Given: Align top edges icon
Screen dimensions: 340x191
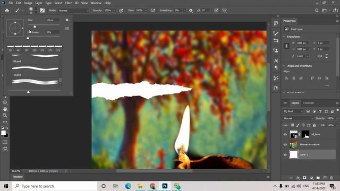Looking at the screenshot, I should tap(312, 78).
